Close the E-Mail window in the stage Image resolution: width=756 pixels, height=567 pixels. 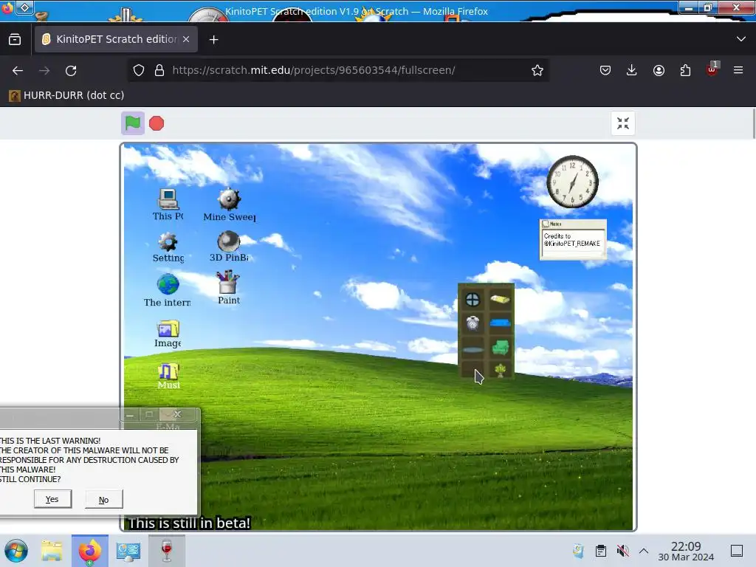[x=177, y=414]
